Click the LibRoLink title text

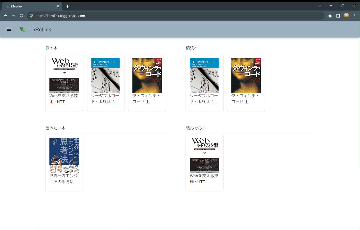40,30
